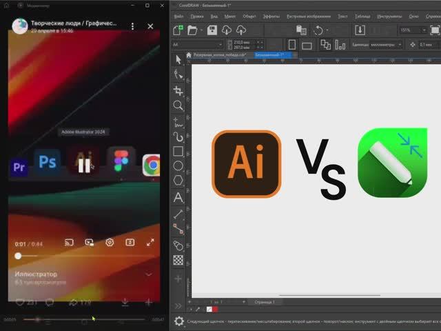Switch to Резервная_копия_победа.cdr document tab
The height and width of the screenshot is (331, 441).
pos(220,55)
